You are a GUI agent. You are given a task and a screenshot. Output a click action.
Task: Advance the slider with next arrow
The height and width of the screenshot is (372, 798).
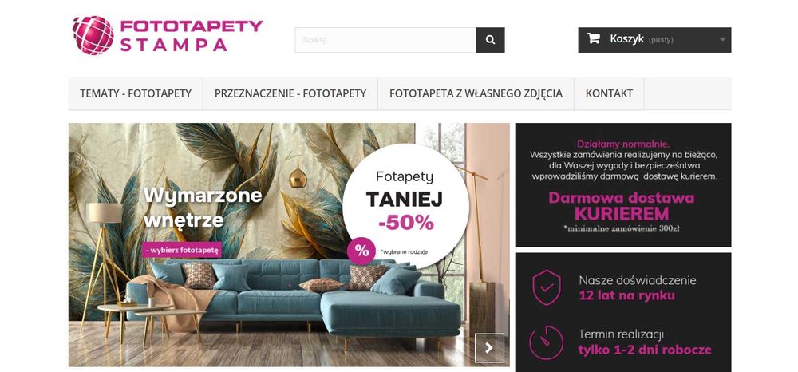(489, 348)
